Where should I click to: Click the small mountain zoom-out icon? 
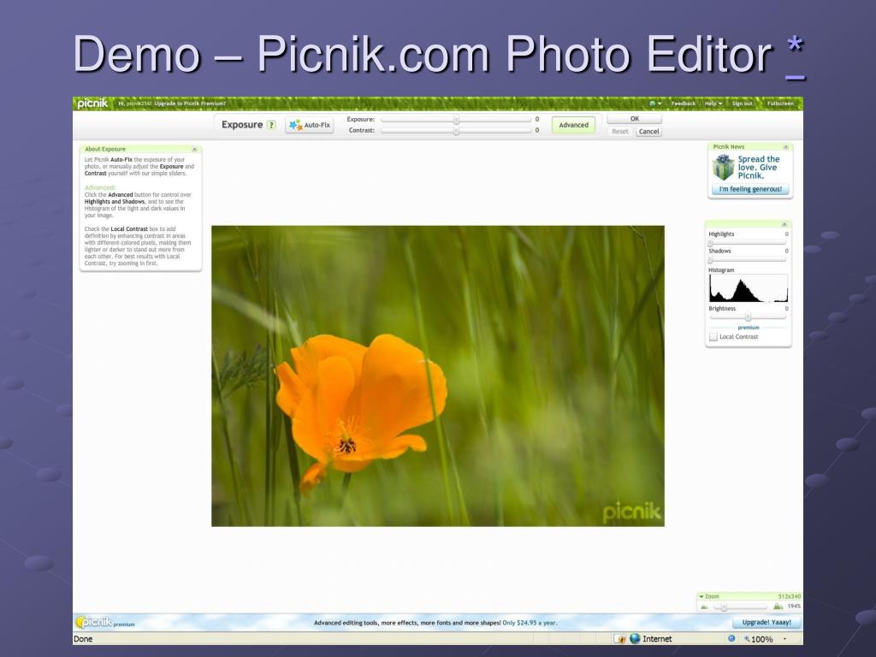(704, 607)
